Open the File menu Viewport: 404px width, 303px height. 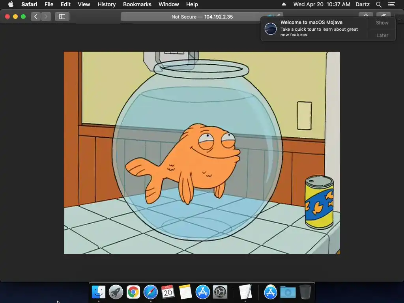pos(49,4)
